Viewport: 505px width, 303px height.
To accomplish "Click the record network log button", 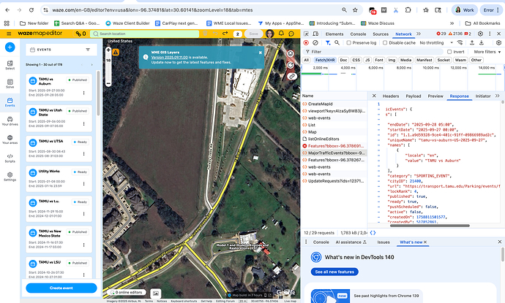I will pyautogui.click(x=306, y=42).
